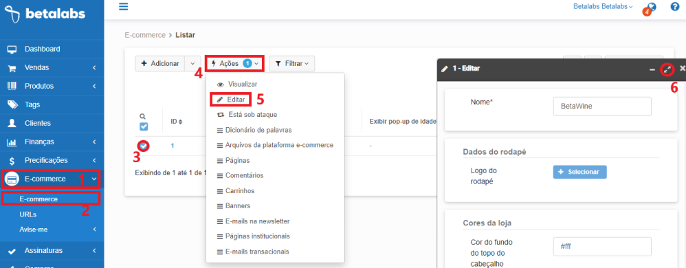Click the Clientes person icon
686x268 pixels.
[12, 123]
